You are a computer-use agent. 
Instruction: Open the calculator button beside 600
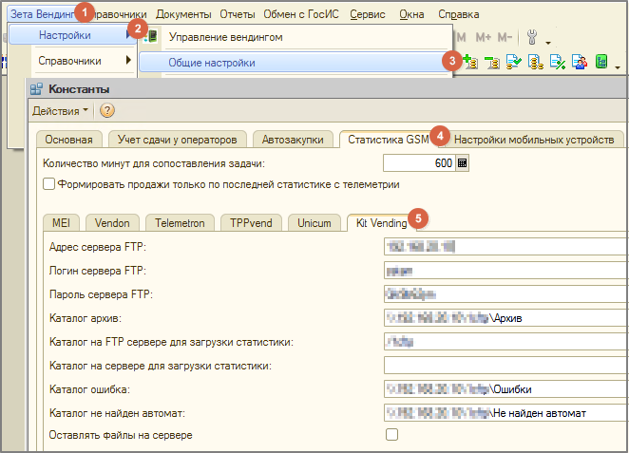[x=462, y=163]
